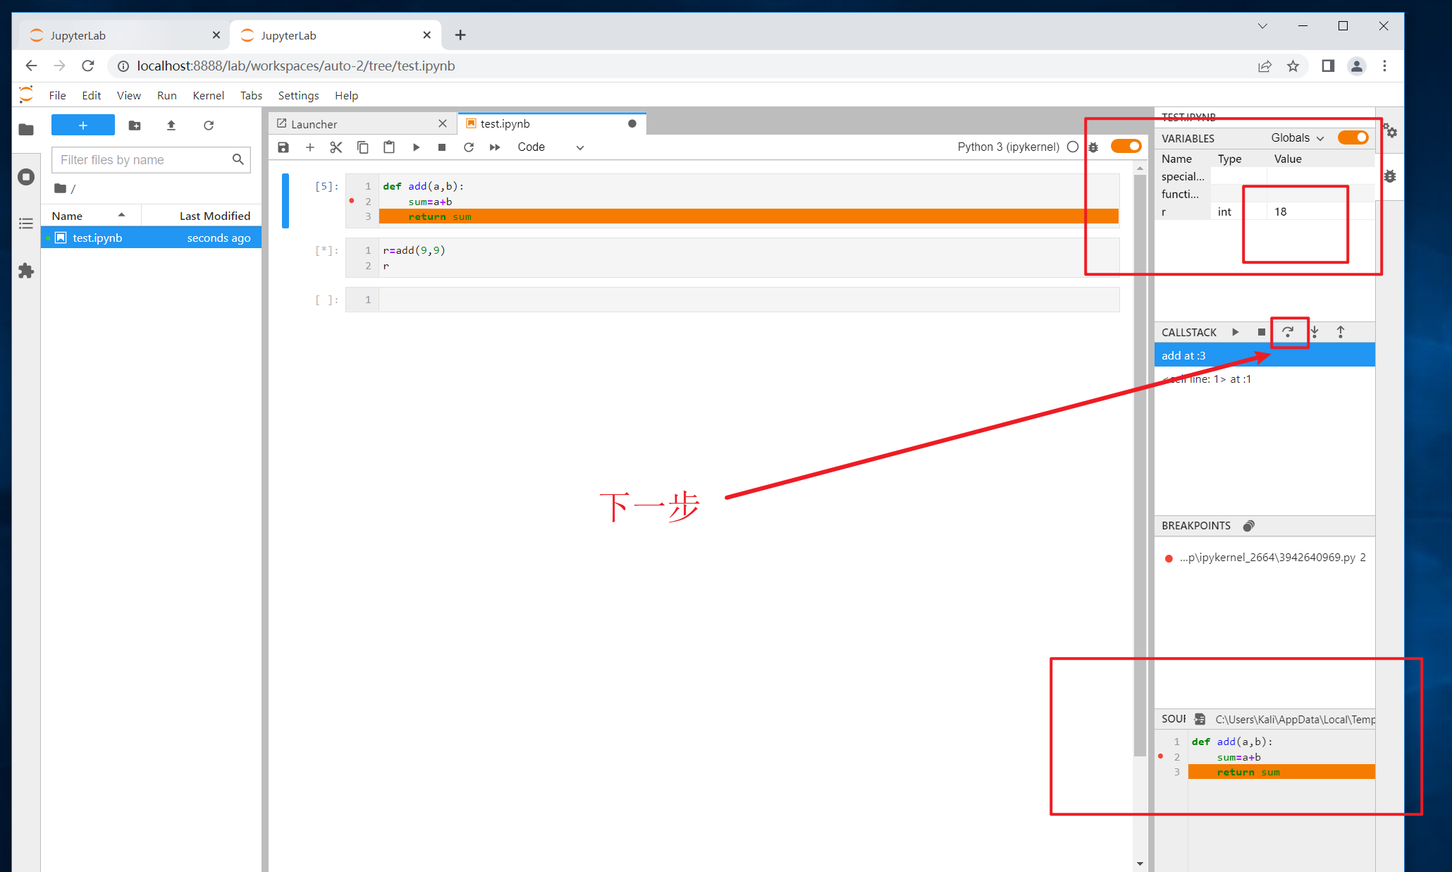Image resolution: width=1452 pixels, height=872 pixels.
Task: Expand the Globals scope dropdown
Action: tap(1298, 138)
